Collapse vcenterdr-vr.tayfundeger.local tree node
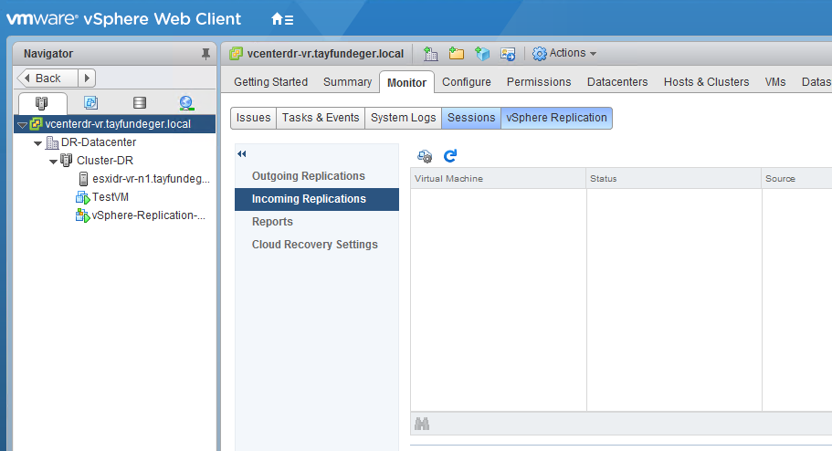The height and width of the screenshot is (451, 832). pyautogui.click(x=22, y=125)
